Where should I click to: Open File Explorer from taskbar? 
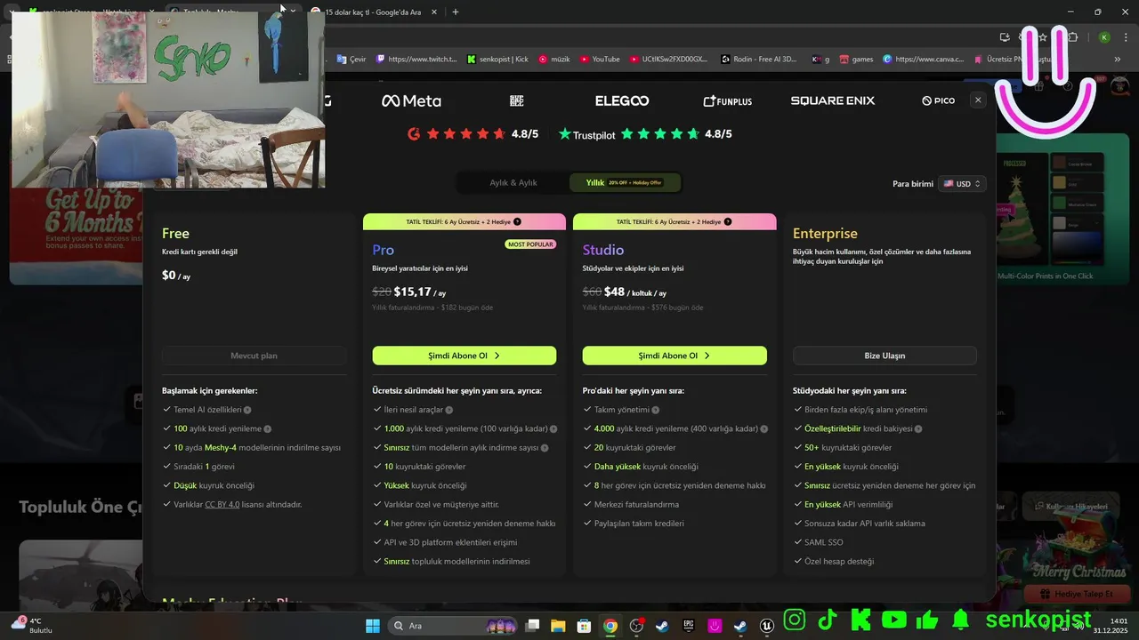558,626
